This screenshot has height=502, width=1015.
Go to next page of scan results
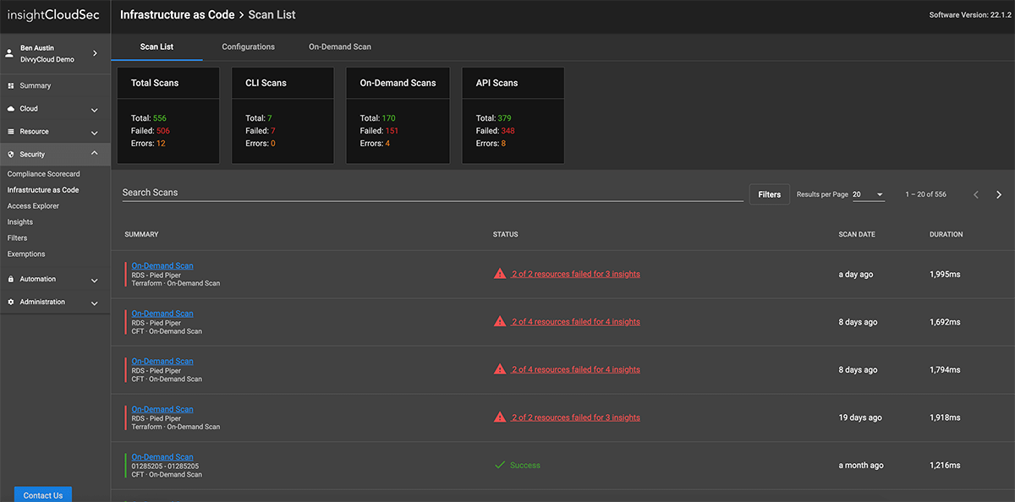[999, 195]
